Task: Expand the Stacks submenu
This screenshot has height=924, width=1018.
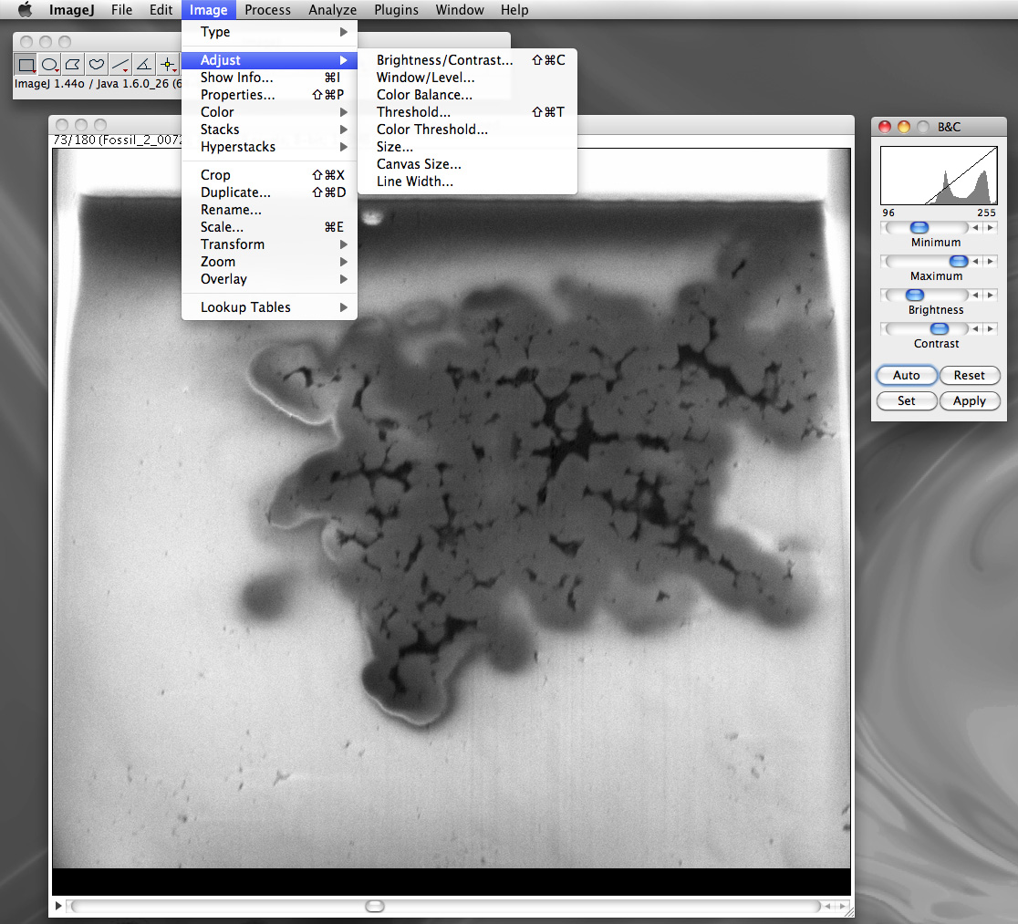Action: 269,130
